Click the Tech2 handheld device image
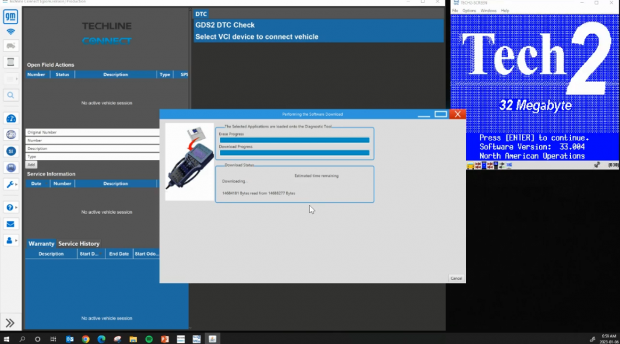This screenshot has width=620, height=344. tap(190, 162)
